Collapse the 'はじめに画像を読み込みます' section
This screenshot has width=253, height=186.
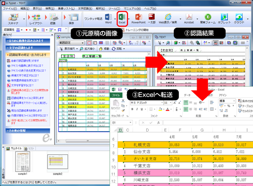[x=28, y=41]
